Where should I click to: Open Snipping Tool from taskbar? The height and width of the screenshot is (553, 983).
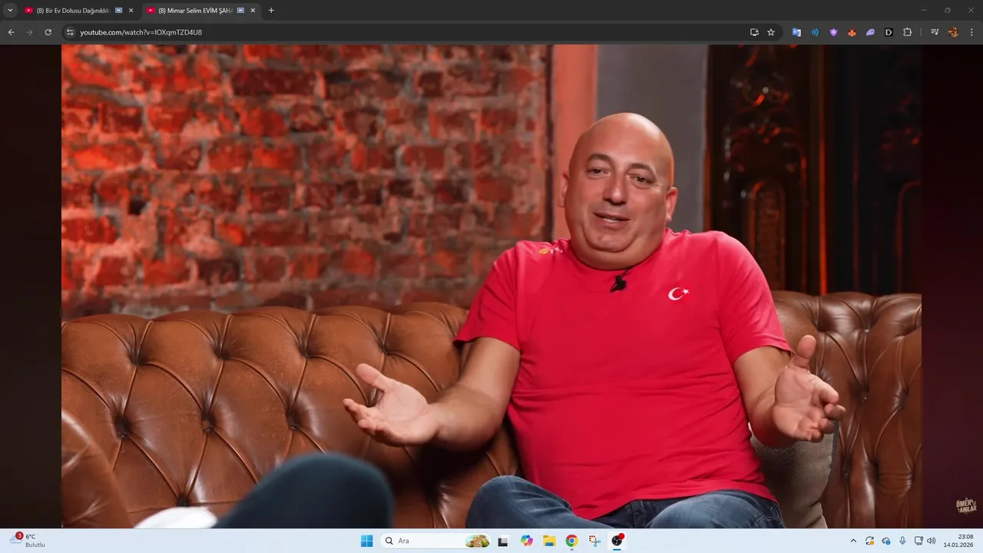594,541
